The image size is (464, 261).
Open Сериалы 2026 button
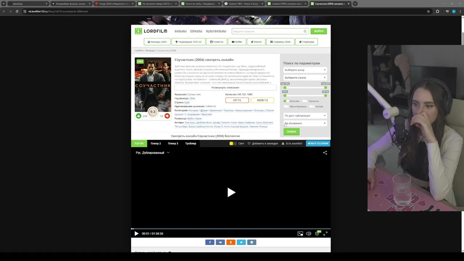pyautogui.click(x=280, y=42)
